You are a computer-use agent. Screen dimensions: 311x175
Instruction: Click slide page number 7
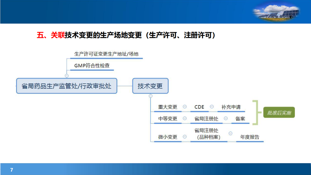[x=12, y=170]
